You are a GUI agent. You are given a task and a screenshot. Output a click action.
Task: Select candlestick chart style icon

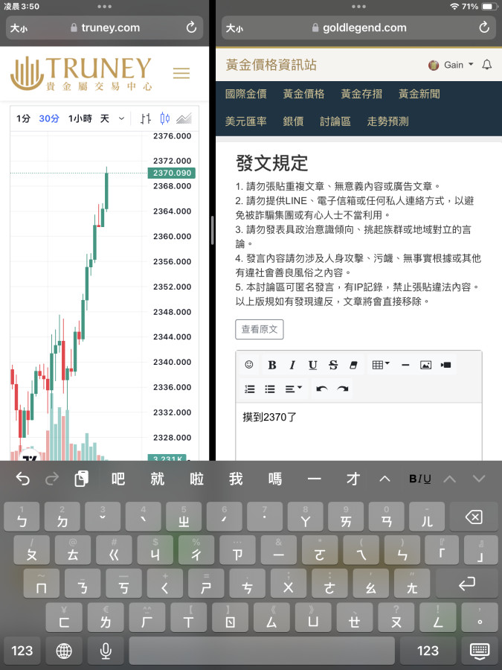pyautogui.click(x=165, y=118)
